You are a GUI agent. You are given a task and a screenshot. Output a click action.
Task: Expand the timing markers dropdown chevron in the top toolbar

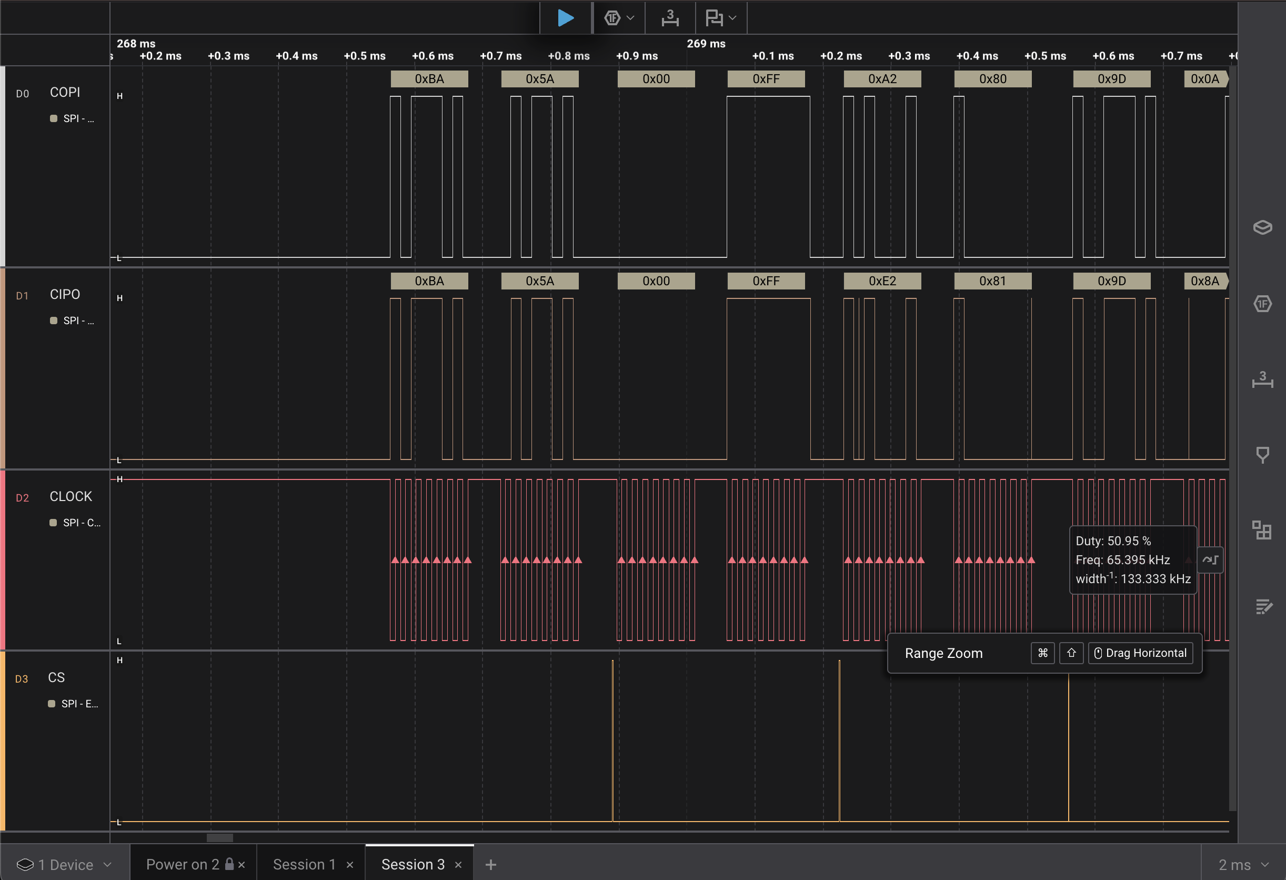tap(732, 18)
